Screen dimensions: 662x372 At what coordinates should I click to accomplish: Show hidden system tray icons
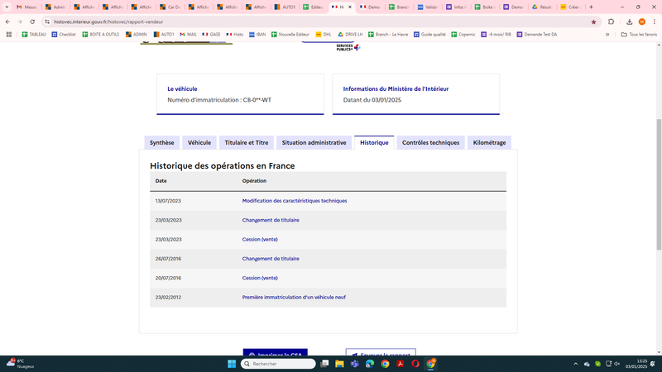575,364
